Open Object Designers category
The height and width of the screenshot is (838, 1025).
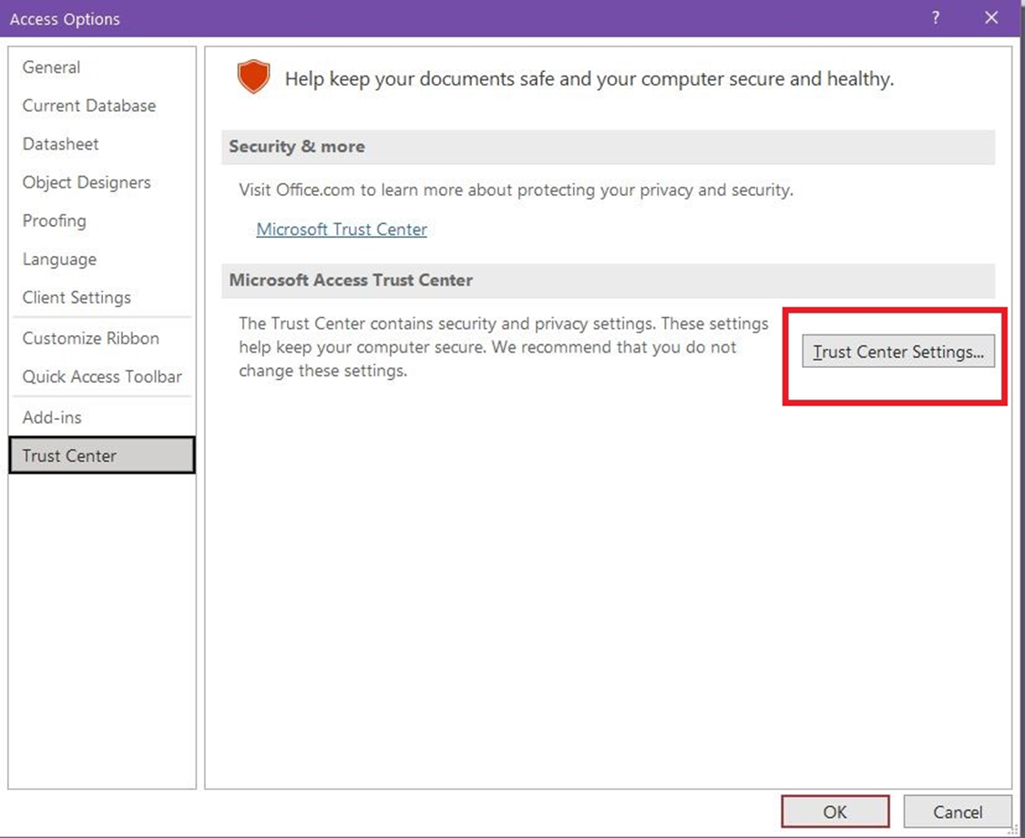[x=102, y=182]
